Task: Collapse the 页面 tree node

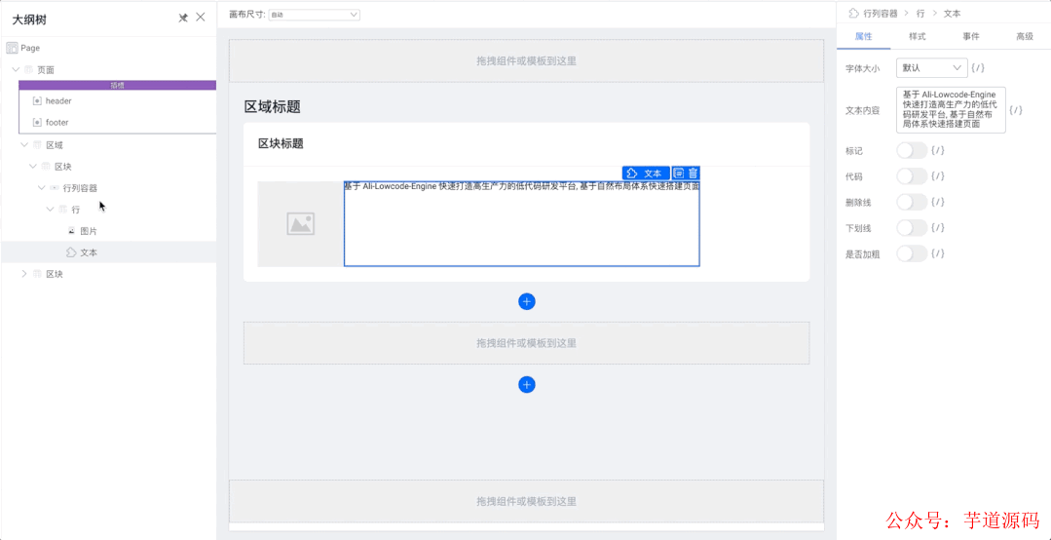Action: click(17, 70)
